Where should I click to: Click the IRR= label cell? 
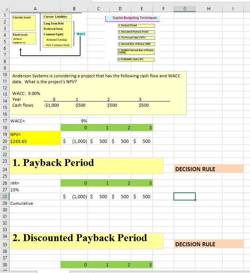click(x=35, y=183)
